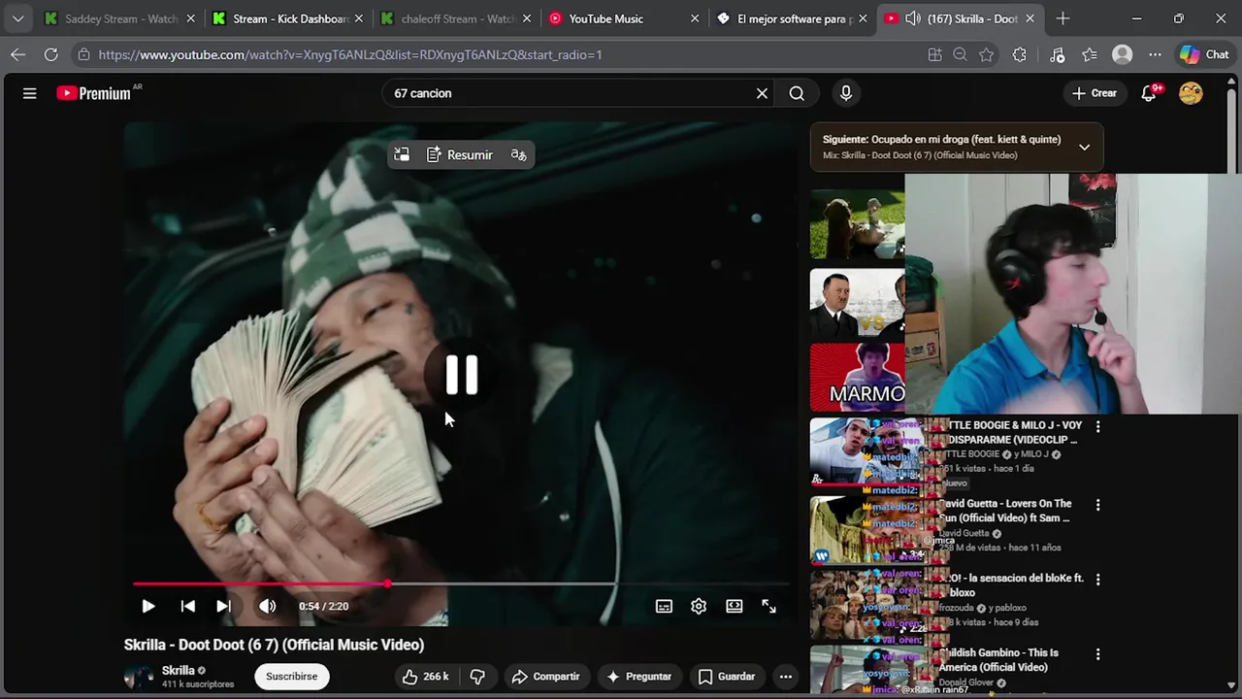Switch to Stream - Kick Dashboard tab
The height and width of the screenshot is (699, 1242).
pos(288,18)
